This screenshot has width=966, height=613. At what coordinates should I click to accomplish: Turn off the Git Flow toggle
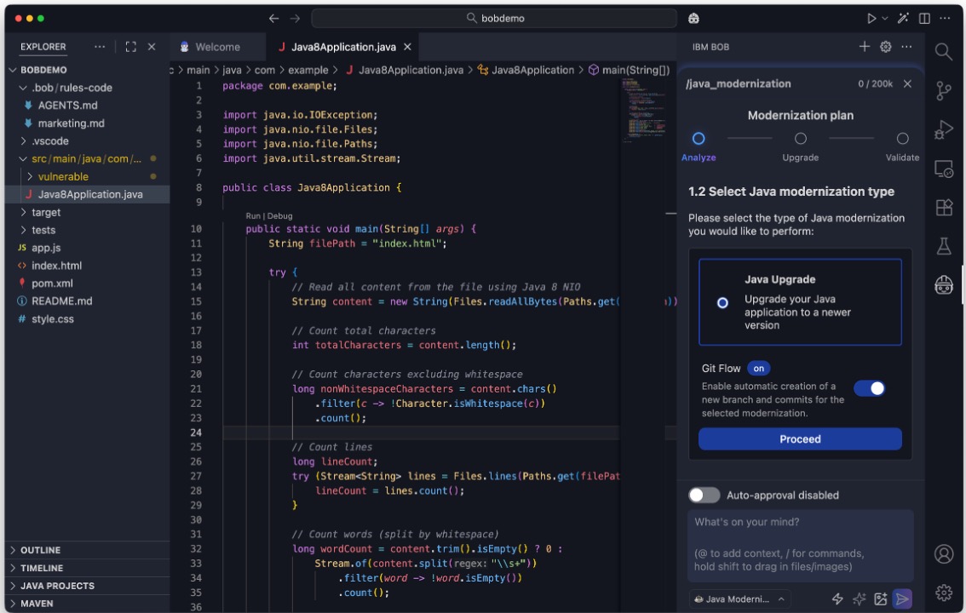pyautogui.click(x=869, y=388)
